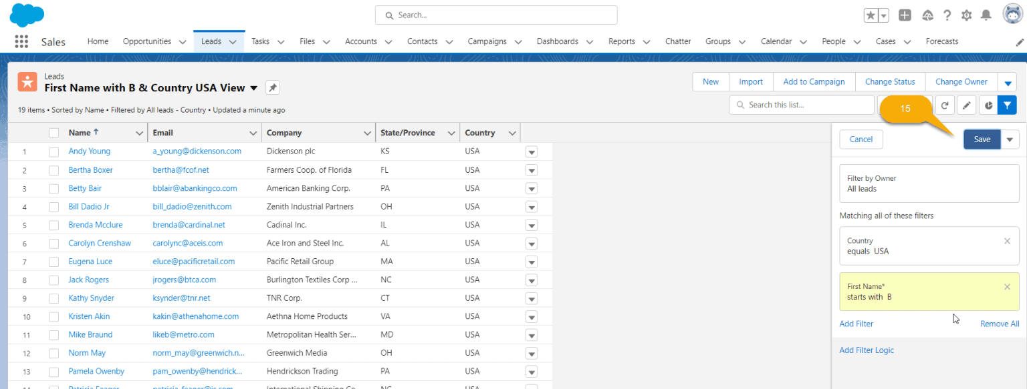Open the charts panel
Viewport: 1027px width, 389px height.
click(x=988, y=105)
